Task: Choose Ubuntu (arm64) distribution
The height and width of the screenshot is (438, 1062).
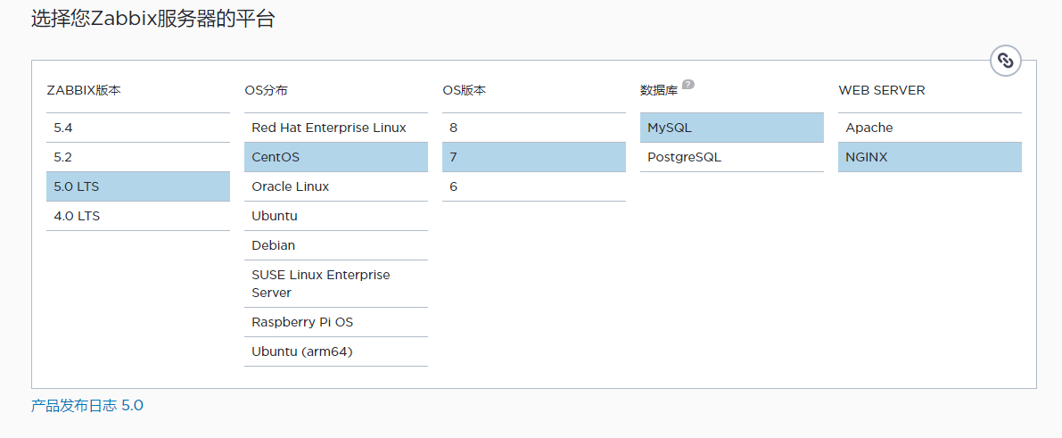Action: coord(336,351)
